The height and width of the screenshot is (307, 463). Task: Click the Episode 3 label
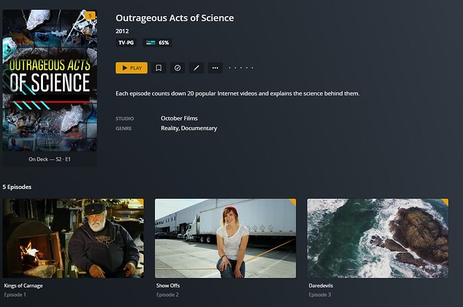tap(320, 295)
